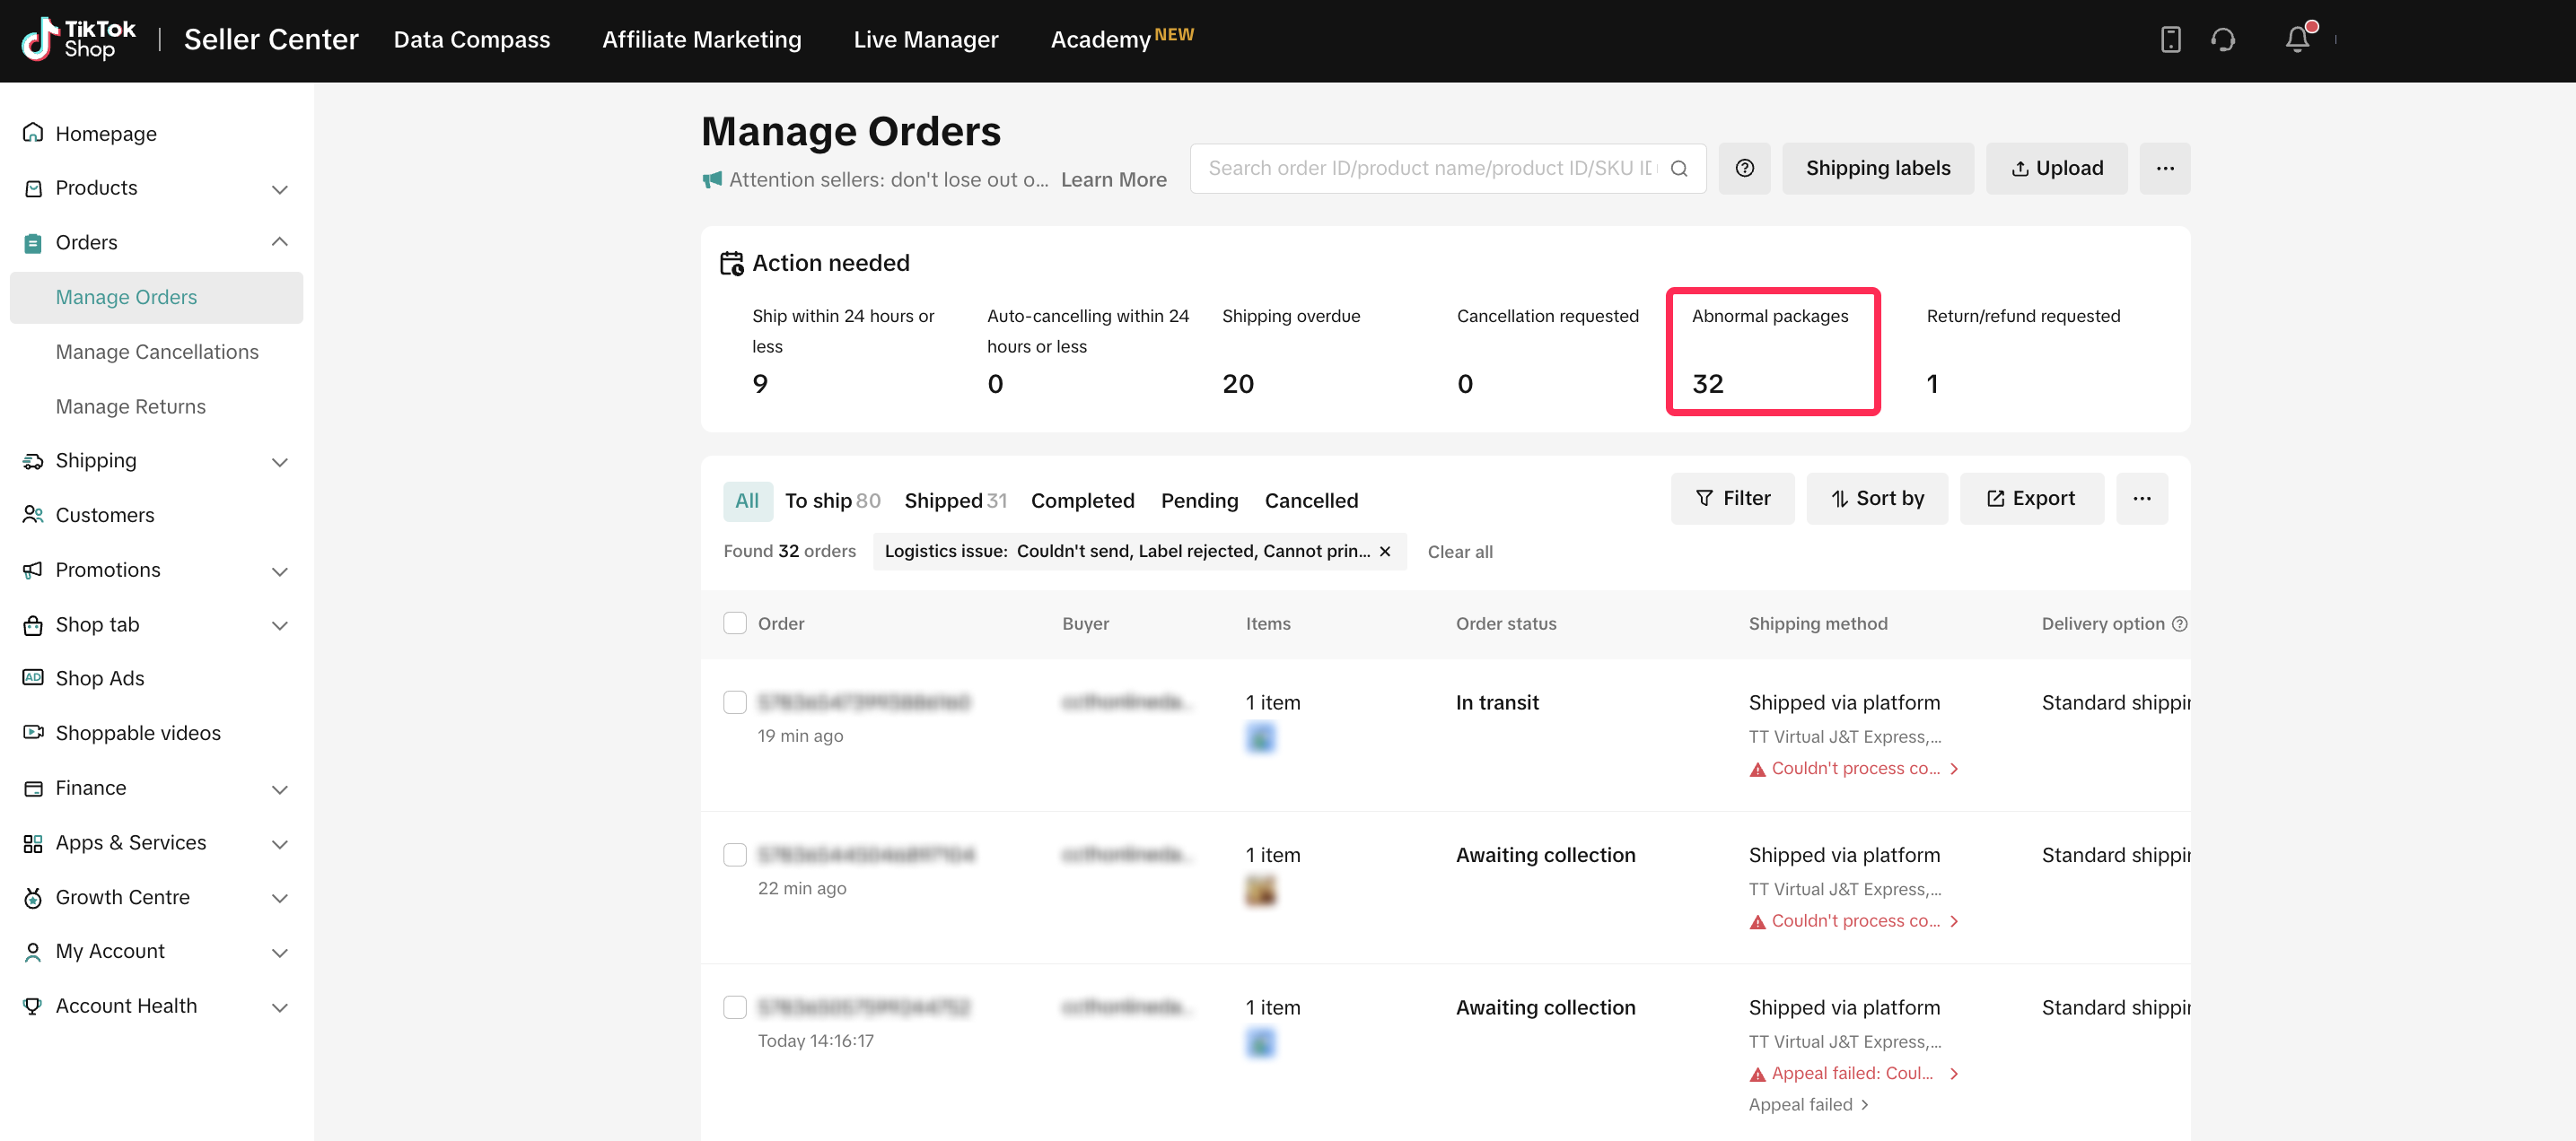Viewport: 2576px width, 1141px height.
Task: Open the more options menu beside Export
Action: pos(2141,499)
